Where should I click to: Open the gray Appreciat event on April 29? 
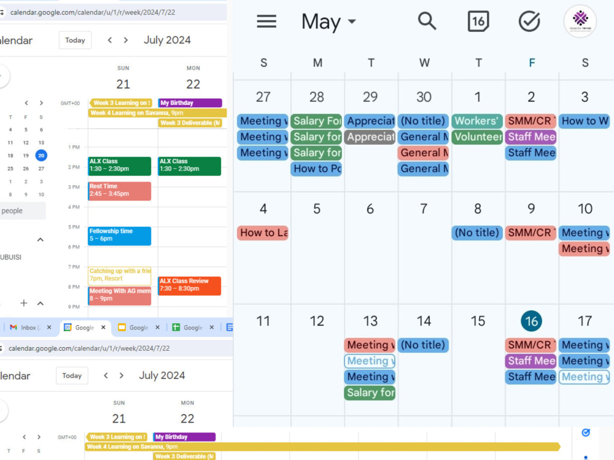[x=370, y=137]
